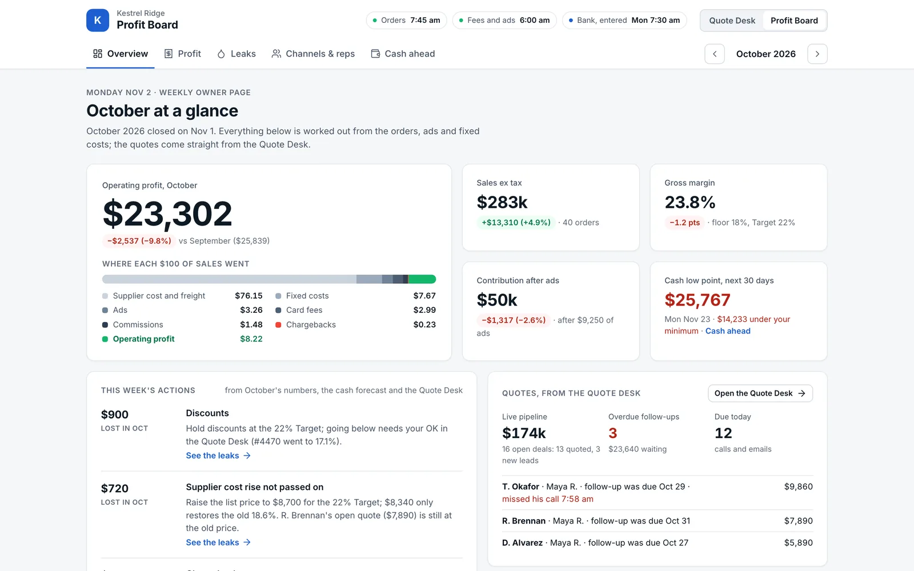Click the D. Alvarez follow-up row
Image resolution: width=914 pixels, height=571 pixels.
coord(658,543)
